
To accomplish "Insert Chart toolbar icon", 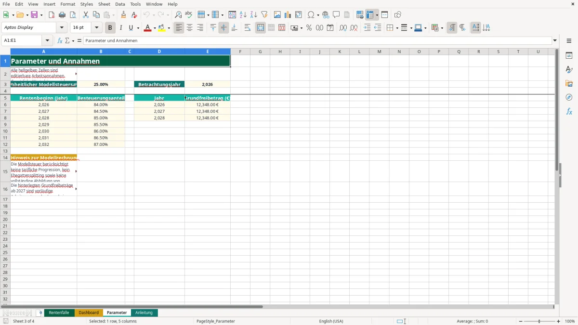I will click(x=288, y=15).
